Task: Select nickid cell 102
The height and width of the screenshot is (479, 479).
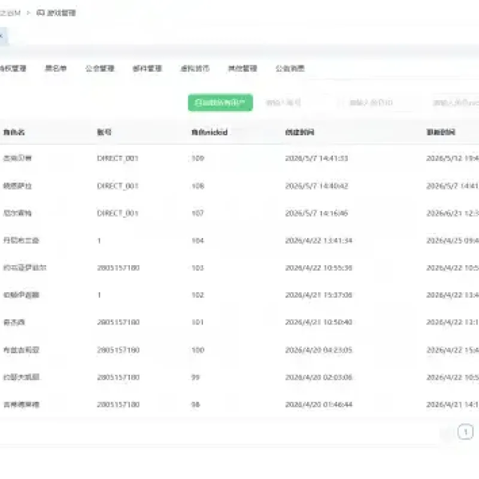Action: (x=198, y=295)
